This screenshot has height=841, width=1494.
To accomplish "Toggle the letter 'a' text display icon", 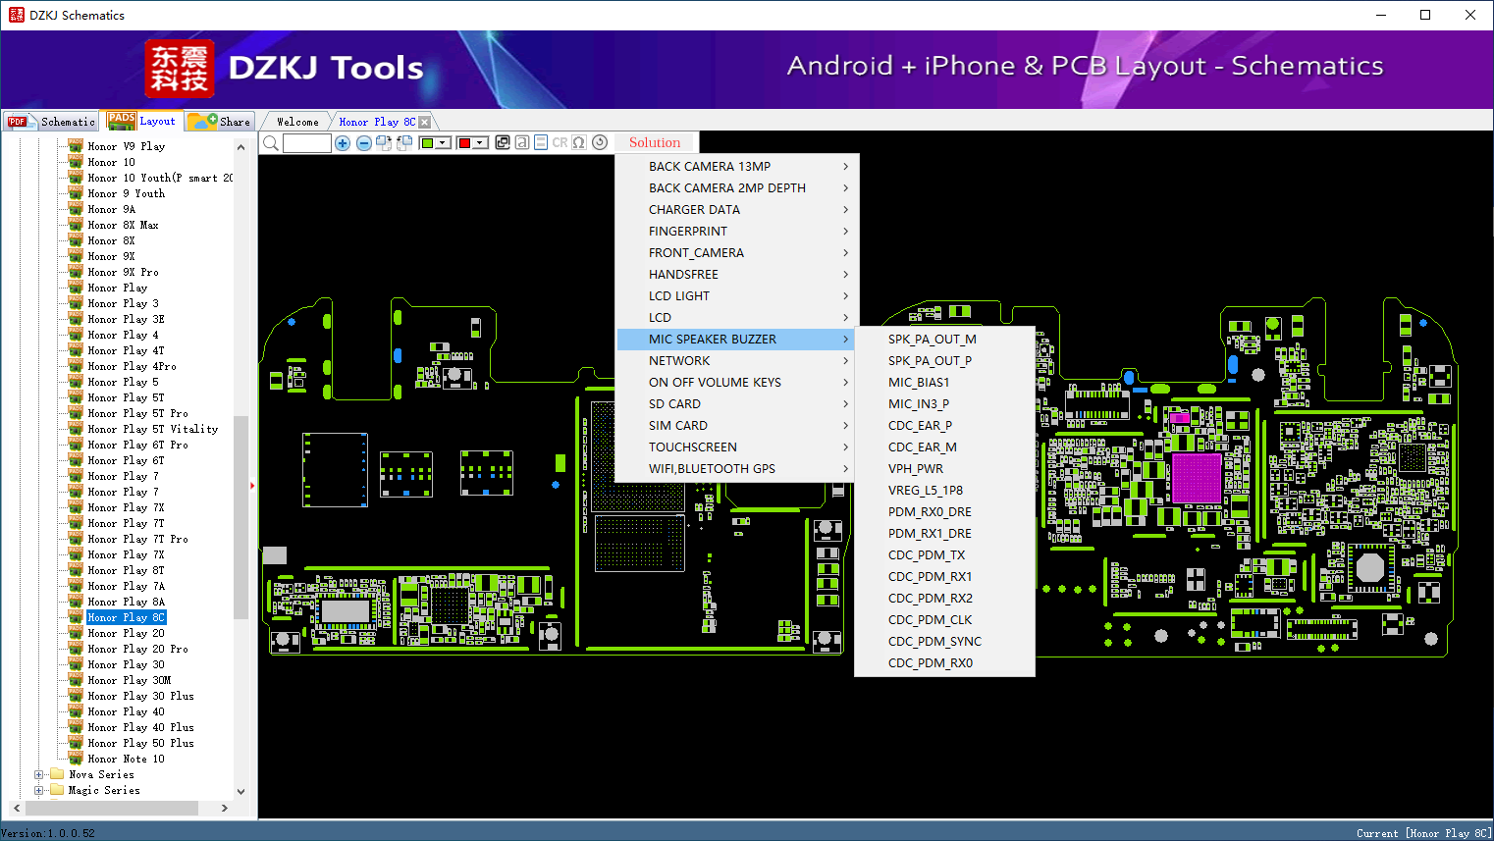I will (x=522, y=142).
